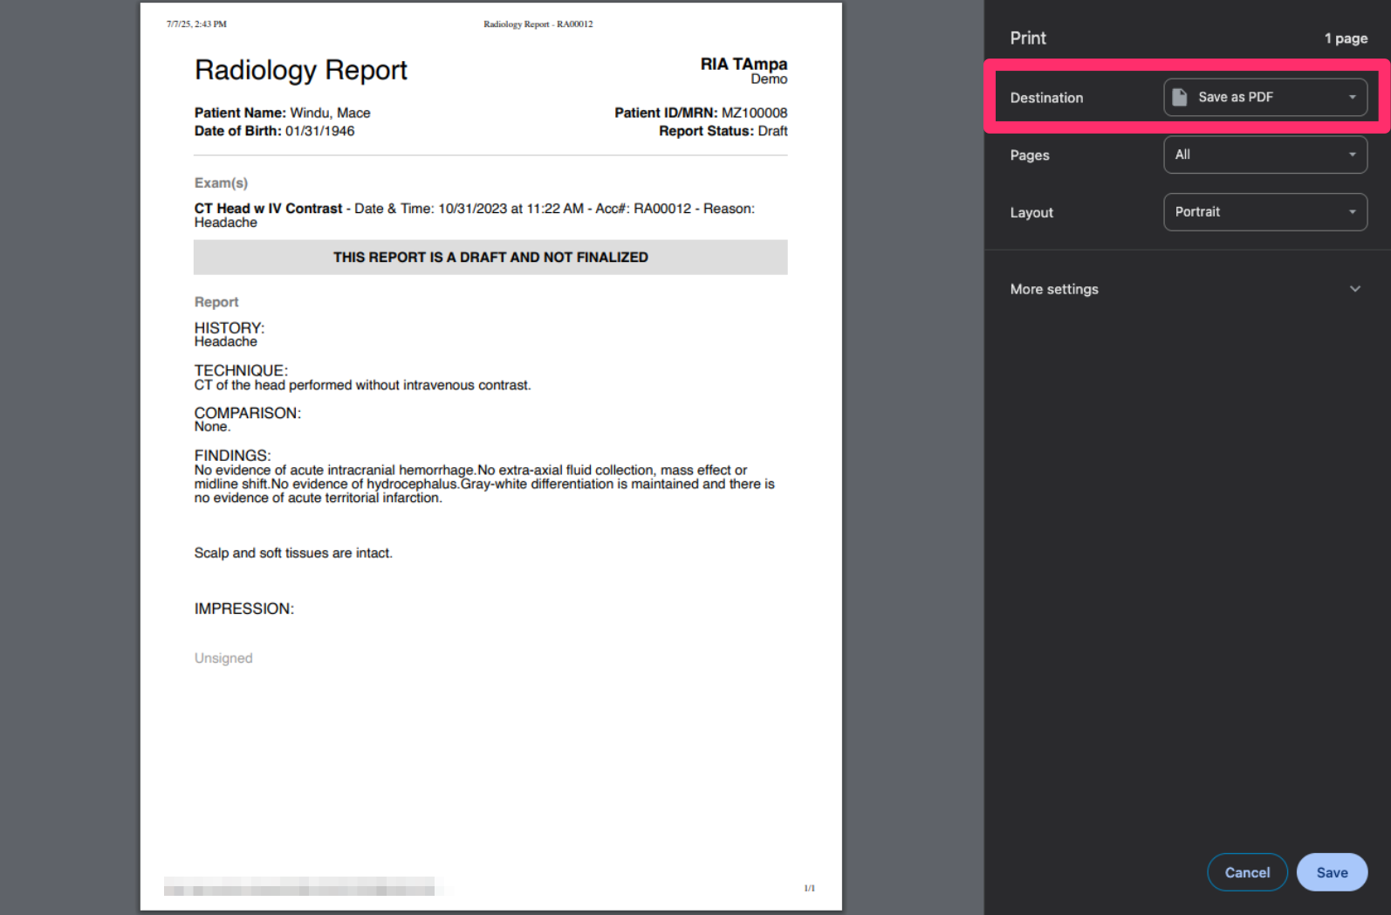1391x915 pixels.
Task: Open the Layout dropdown set to Portrait
Action: pyautogui.click(x=1264, y=212)
